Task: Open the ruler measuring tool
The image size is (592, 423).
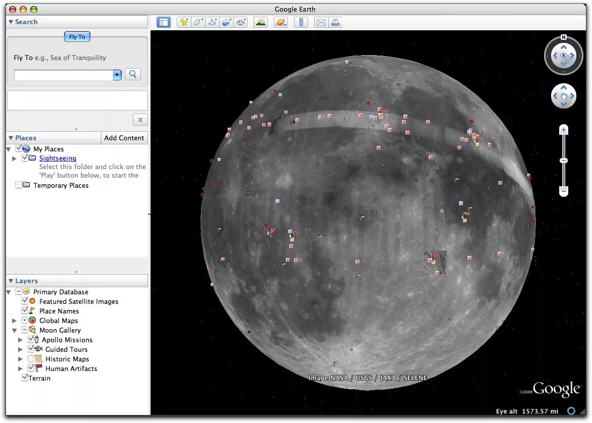Action: click(301, 22)
